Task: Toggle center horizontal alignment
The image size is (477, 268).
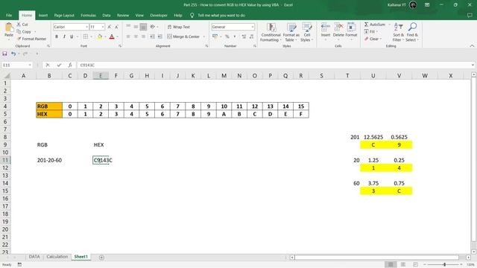Action: (x=136, y=36)
